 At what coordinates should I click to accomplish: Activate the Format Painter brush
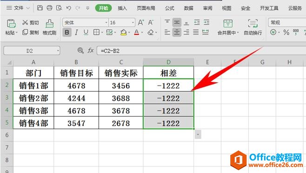point(50,27)
